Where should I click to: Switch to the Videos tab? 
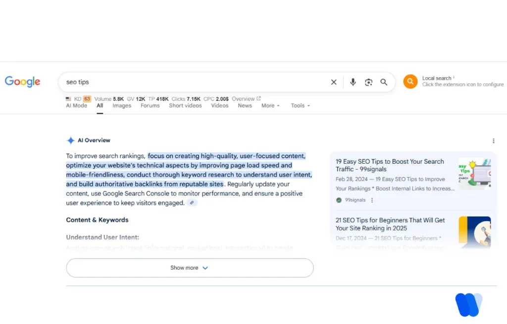coord(220,106)
